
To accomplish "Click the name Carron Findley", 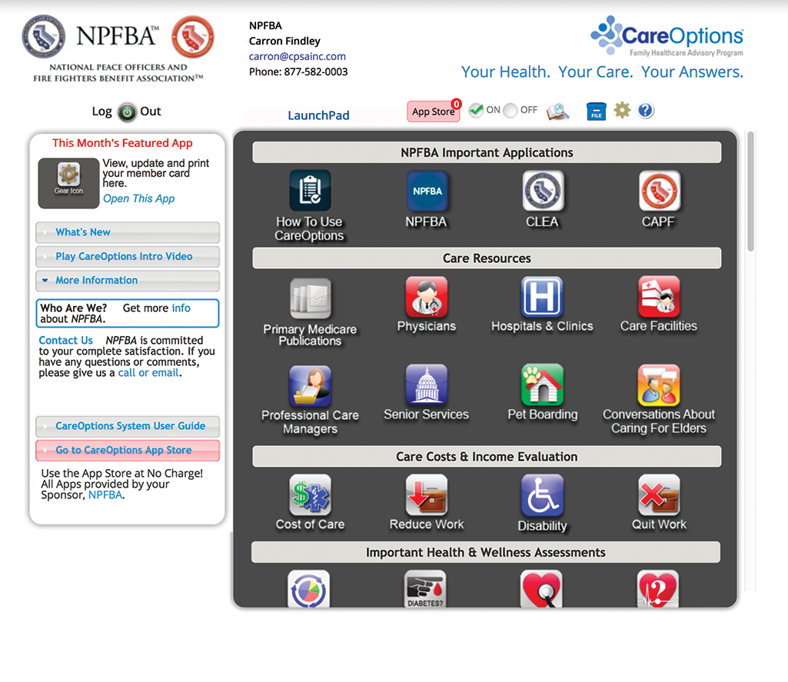I will point(284,42).
